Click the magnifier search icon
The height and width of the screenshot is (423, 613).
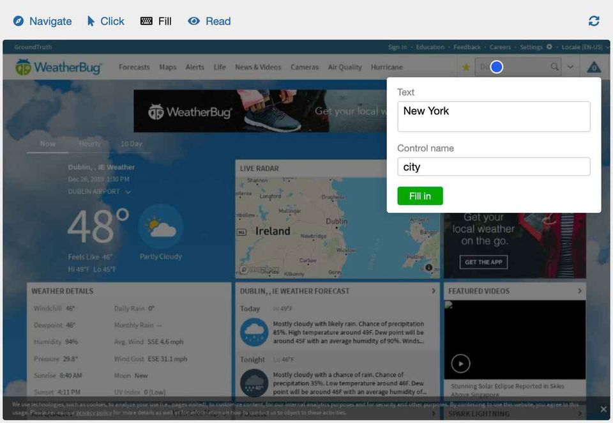[554, 67]
